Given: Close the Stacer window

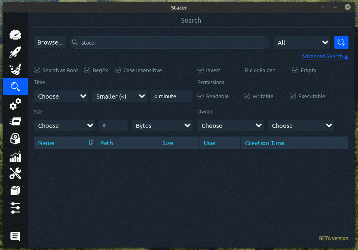Looking at the screenshot, I should tap(348, 7).
